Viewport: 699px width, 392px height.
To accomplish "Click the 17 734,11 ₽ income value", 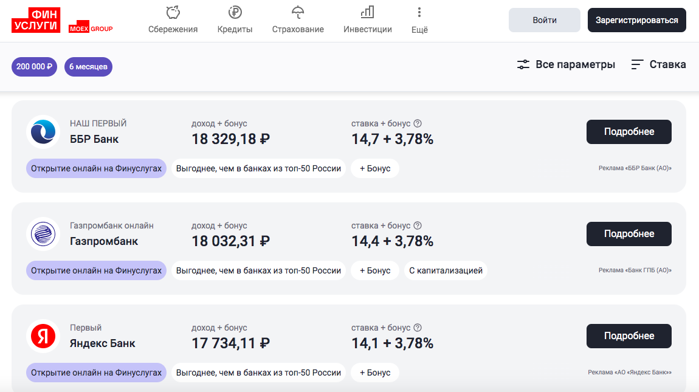I will pyautogui.click(x=230, y=343).
